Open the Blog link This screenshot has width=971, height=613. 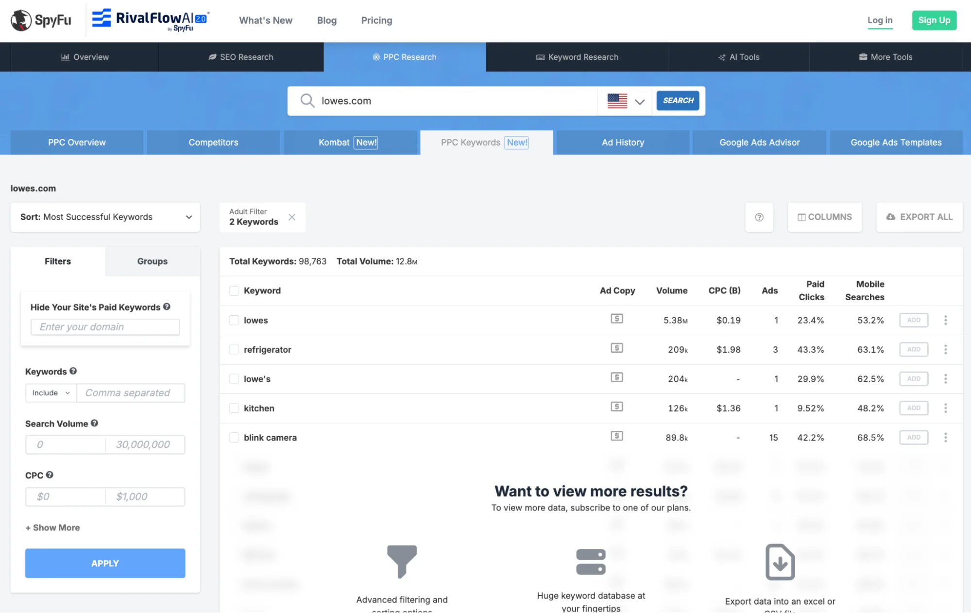327,20
